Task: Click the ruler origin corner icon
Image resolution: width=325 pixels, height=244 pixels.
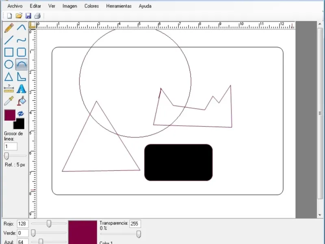Action: [32, 25]
